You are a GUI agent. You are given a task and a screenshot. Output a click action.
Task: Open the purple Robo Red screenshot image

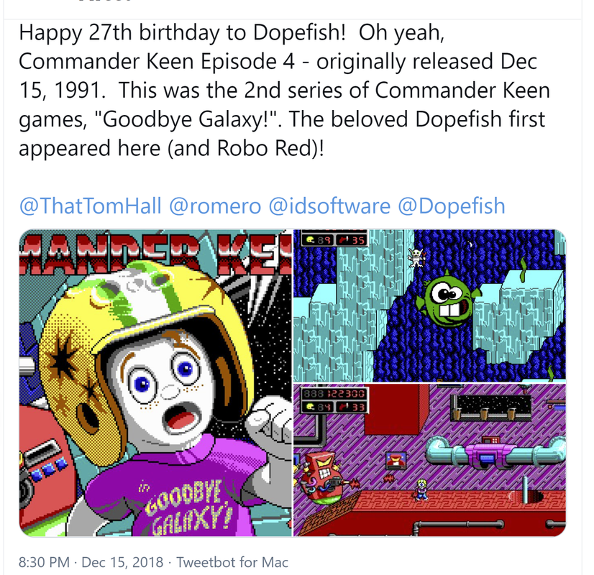(430, 460)
